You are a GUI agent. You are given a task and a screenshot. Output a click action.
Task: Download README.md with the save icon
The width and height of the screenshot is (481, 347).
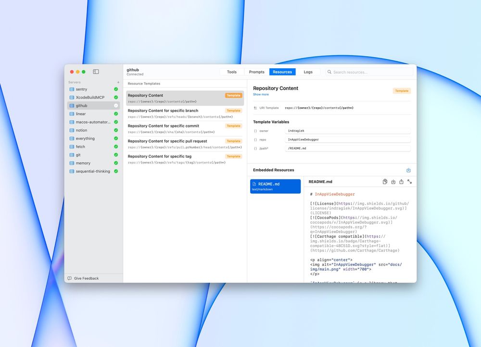393,182
